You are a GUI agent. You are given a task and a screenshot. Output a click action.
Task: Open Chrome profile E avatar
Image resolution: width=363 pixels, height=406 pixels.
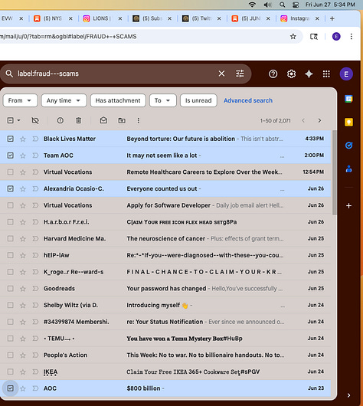(x=336, y=37)
